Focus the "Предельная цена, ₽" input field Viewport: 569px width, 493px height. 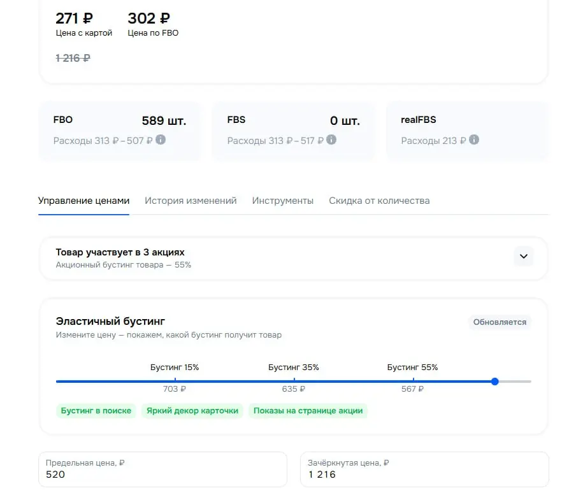[162, 469]
